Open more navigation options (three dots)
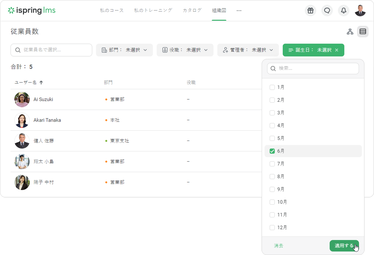Screen dimensions: 374x255 pyautogui.click(x=239, y=11)
